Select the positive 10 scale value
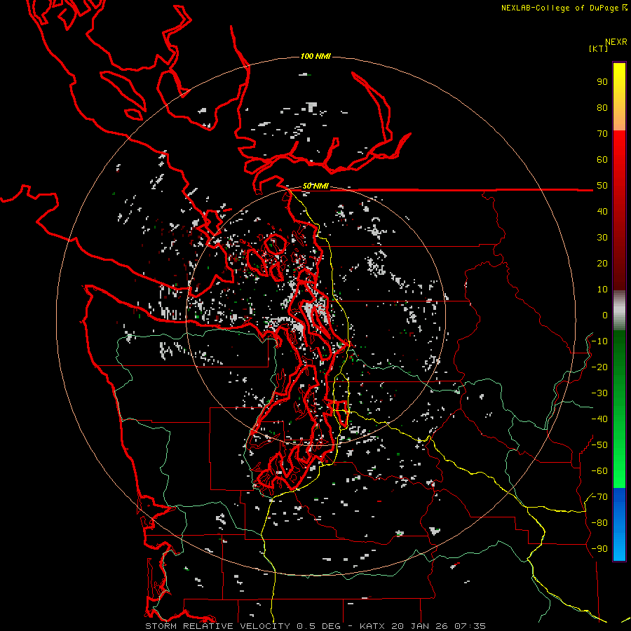631x631 pixels. pyautogui.click(x=602, y=290)
